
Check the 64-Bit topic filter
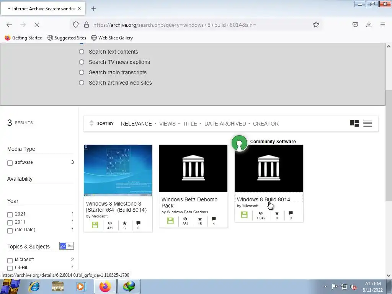(x=10, y=268)
